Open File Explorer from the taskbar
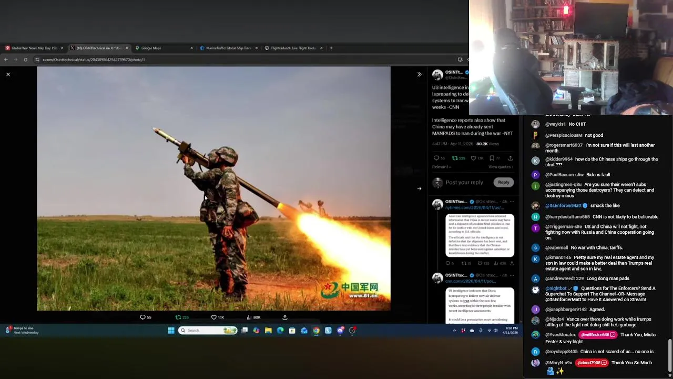Viewport: 673px width, 379px height. point(268,331)
